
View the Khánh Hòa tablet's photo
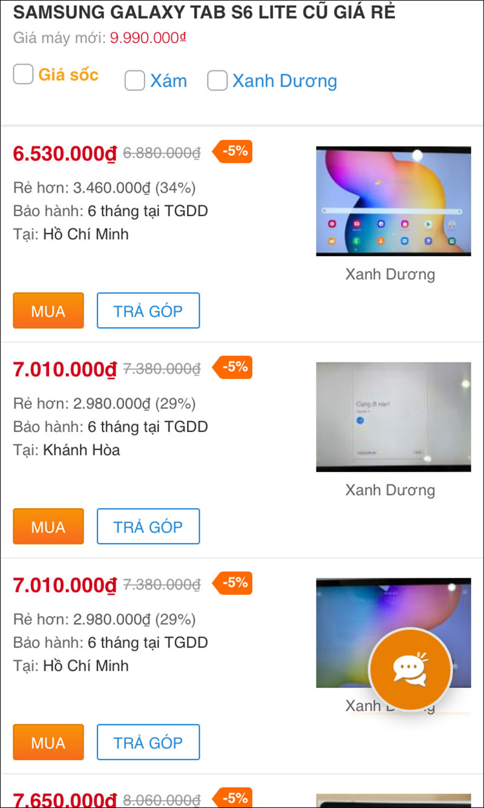coord(393,417)
